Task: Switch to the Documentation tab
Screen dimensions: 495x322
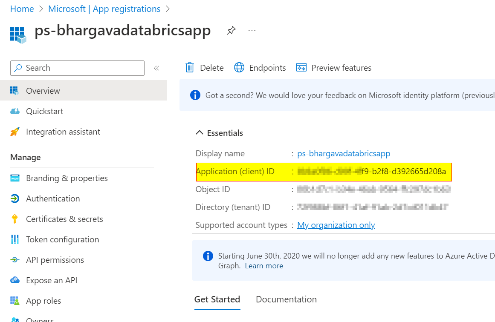Action: coord(287,299)
